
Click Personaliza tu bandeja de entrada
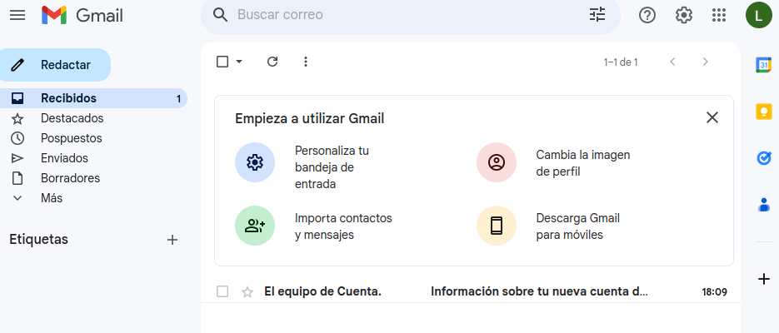pos(331,167)
